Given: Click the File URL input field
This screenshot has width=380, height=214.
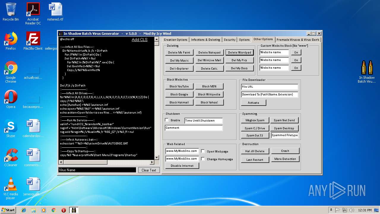Looking at the screenshot, I should click(x=269, y=86).
